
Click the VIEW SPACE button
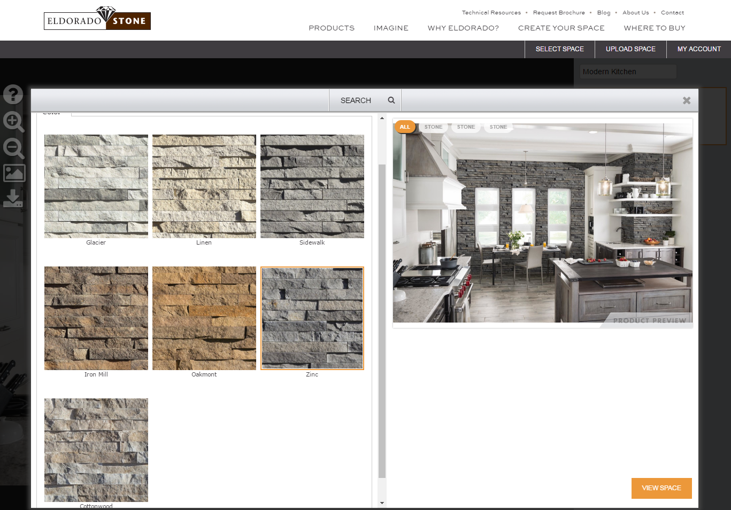(661, 488)
